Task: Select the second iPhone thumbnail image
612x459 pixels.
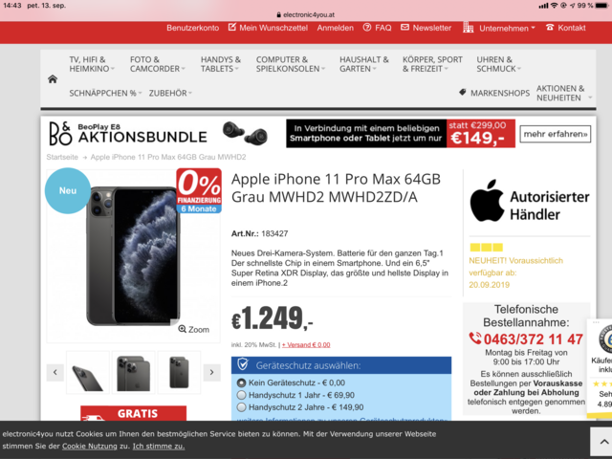Action: pos(134,372)
